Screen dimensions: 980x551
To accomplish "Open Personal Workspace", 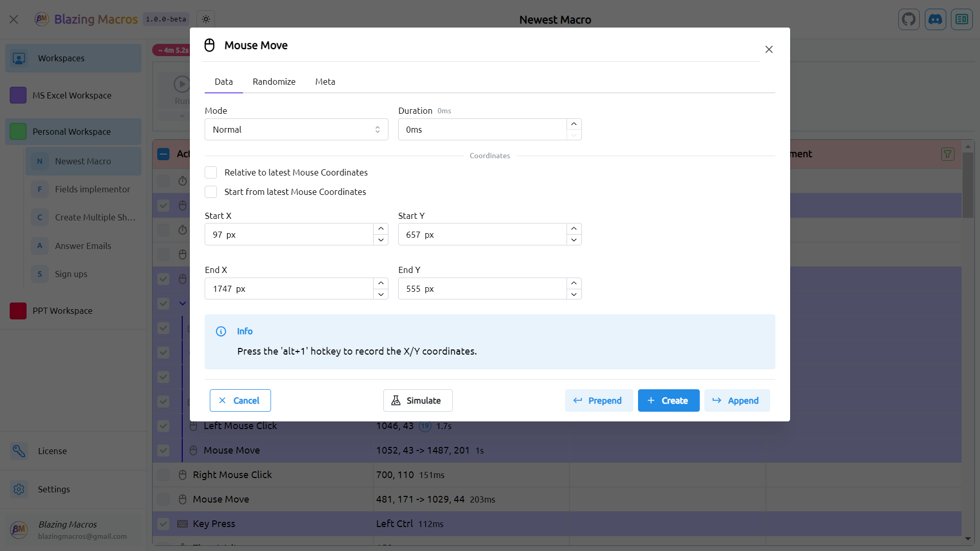I will [x=73, y=132].
